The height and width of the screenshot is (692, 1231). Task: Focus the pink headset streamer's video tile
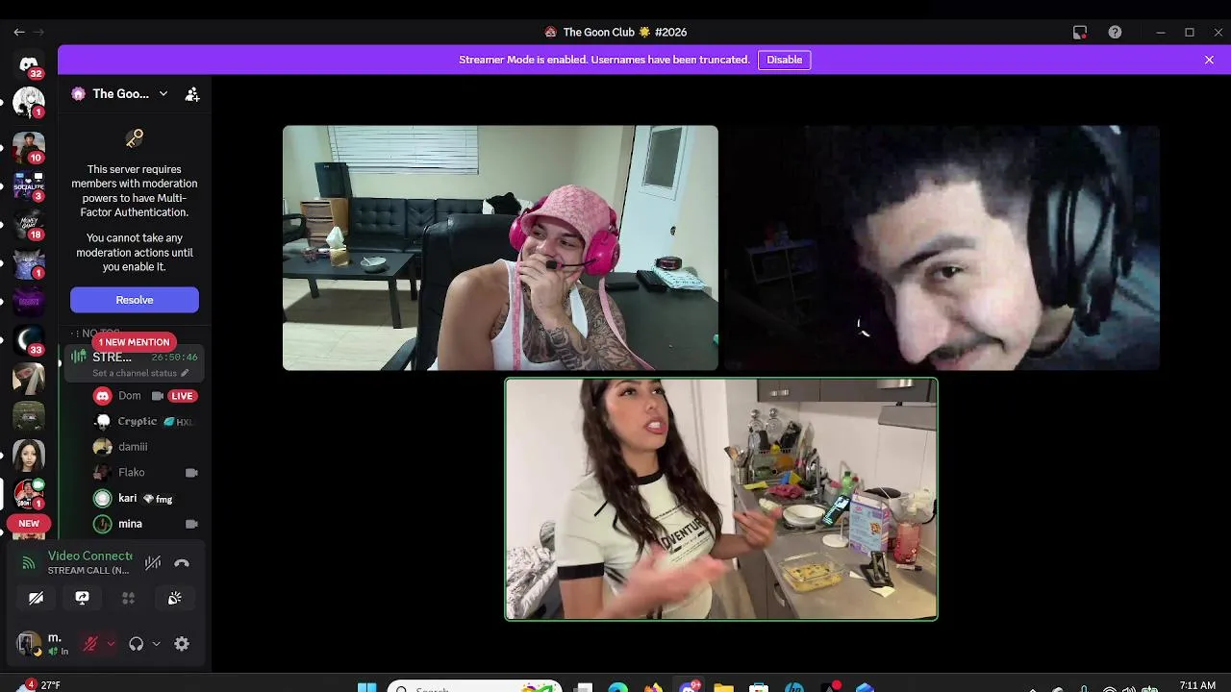pyautogui.click(x=500, y=248)
